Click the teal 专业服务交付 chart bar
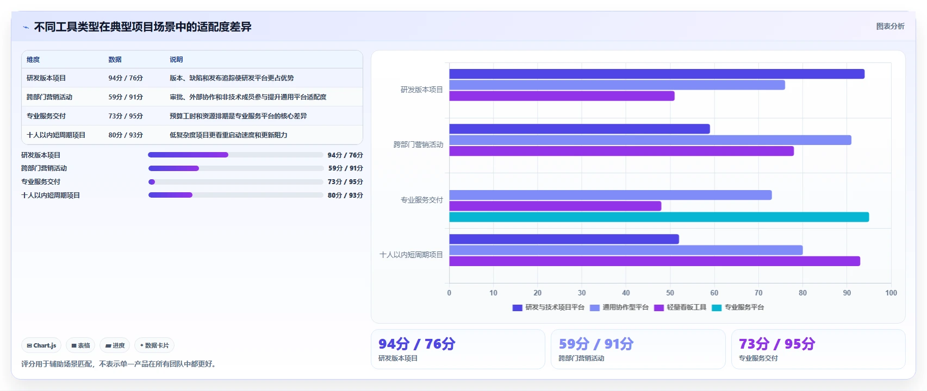The width and height of the screenshot is (927, 391). click(x=659, y=217)
